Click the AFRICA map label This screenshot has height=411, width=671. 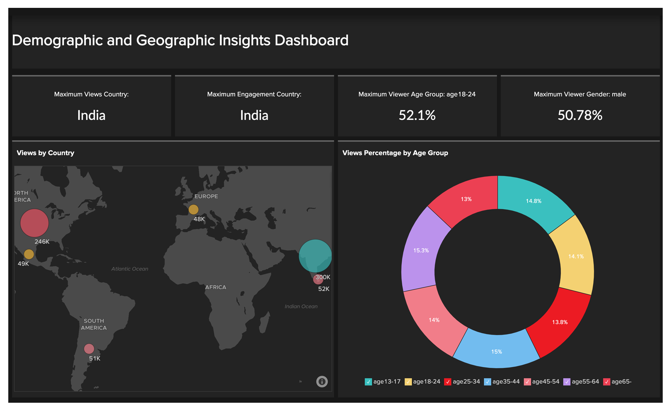pyautogui.click(x=215, y=287)
